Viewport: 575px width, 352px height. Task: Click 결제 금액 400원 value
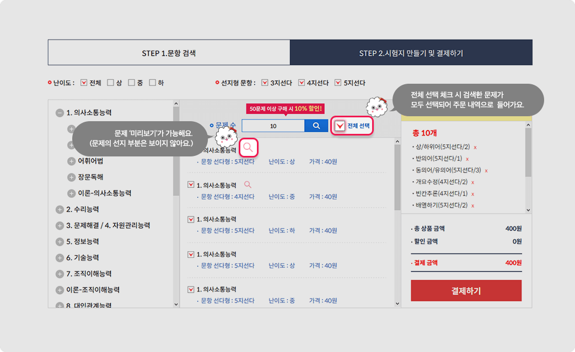coord(513,263)
